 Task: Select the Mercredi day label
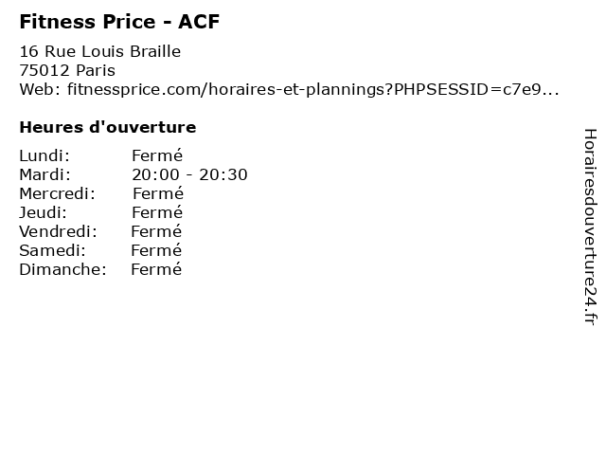coord(57,193)
